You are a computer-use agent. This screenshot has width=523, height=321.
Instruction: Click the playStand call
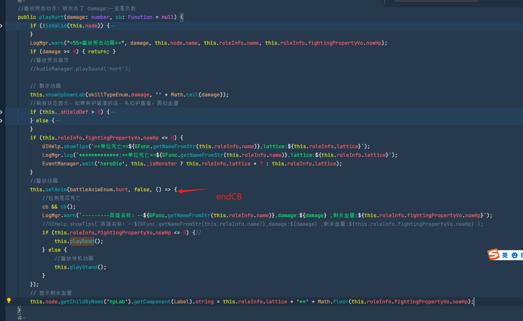point(84,267)
